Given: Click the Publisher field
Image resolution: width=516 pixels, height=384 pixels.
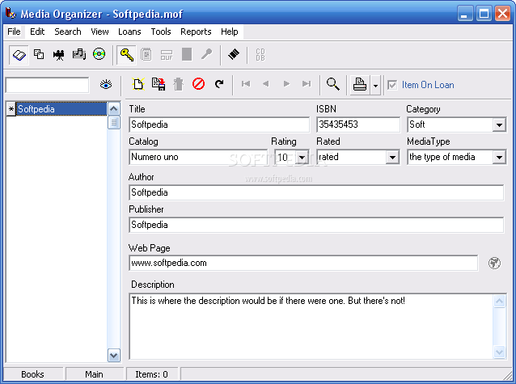Looking at the screenshot, I should point(316,225).
